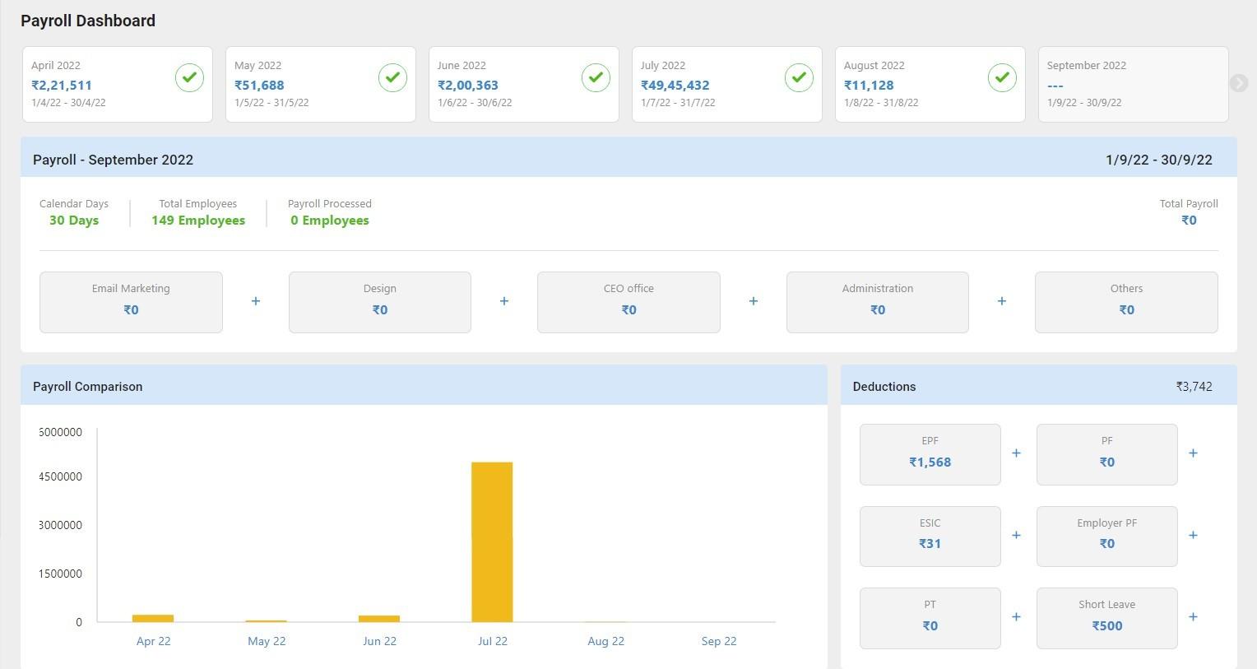Click the deductions total ₹3,742
This screenshot has height=669, width=1257.
(1194, 387)
